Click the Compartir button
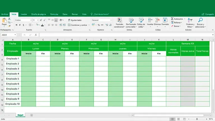 tap(208, 14)
